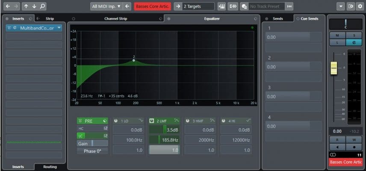Open the 1 LO filter type selector
This screenshot has height=171, width=366.
pos(141,121)
